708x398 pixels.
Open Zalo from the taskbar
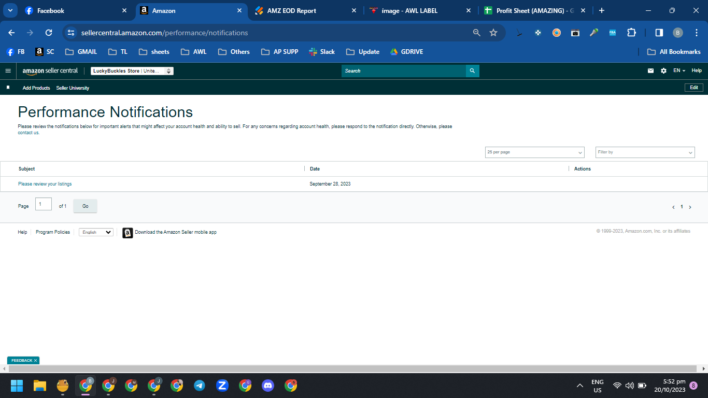222,385
